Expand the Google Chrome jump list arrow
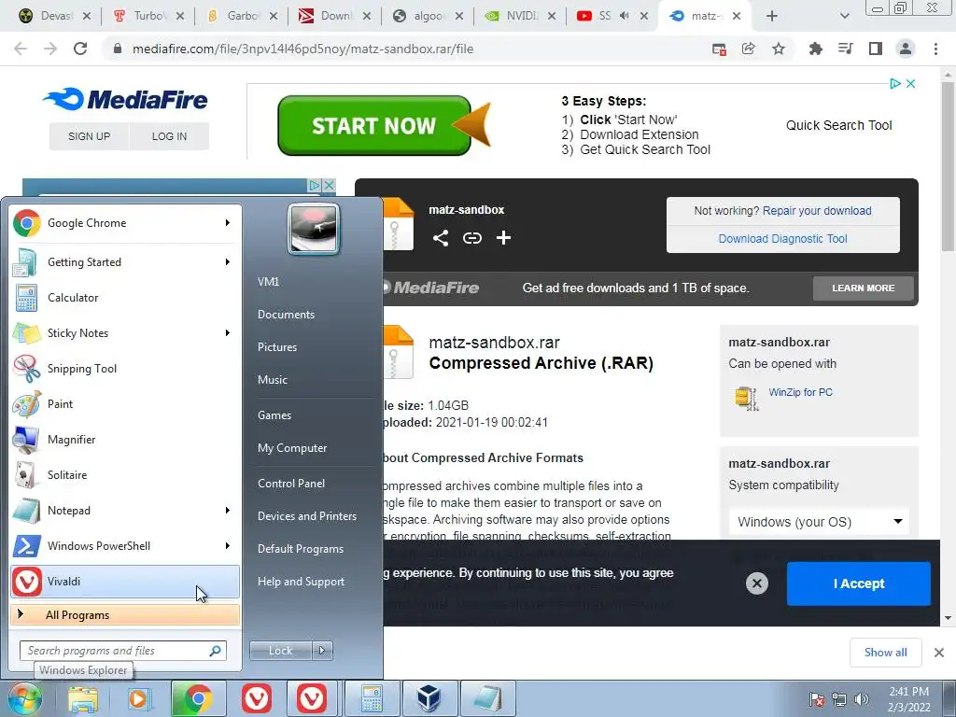 [228, 223]
